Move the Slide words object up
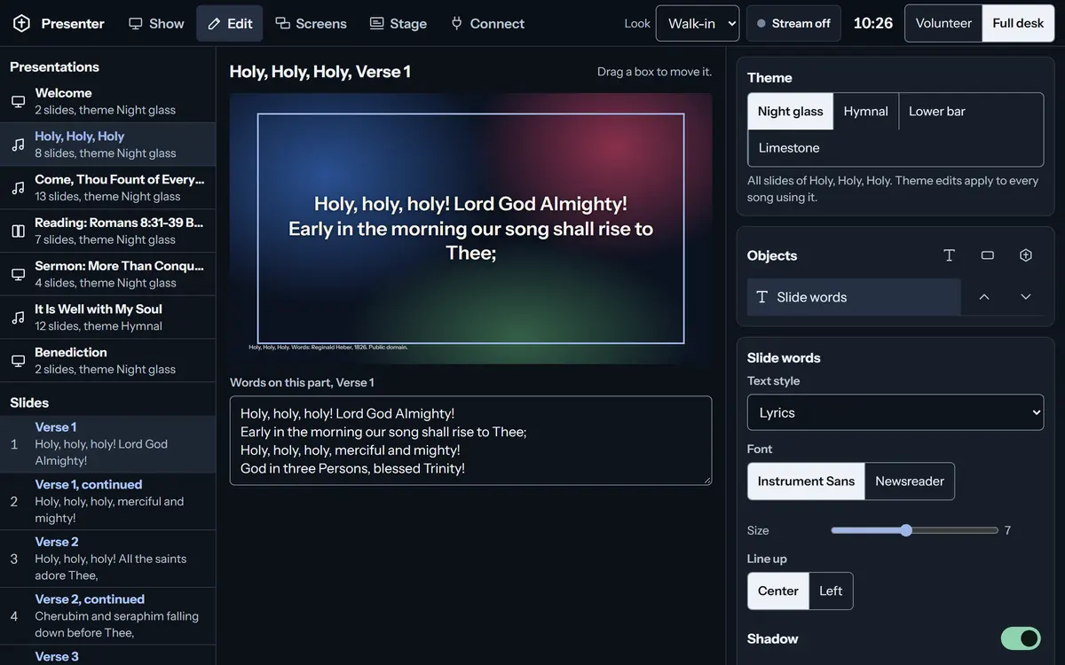 pos(984,297)
